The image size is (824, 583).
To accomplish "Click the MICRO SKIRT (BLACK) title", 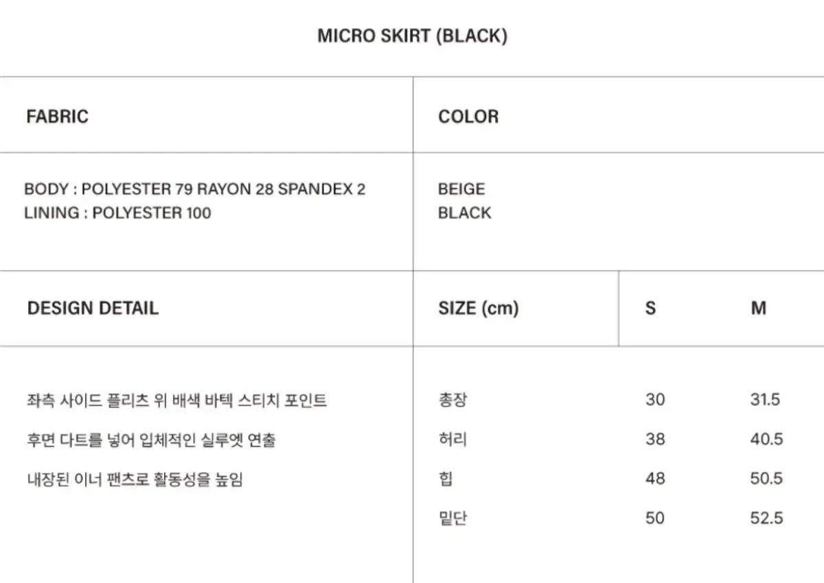I will point(412,36).
